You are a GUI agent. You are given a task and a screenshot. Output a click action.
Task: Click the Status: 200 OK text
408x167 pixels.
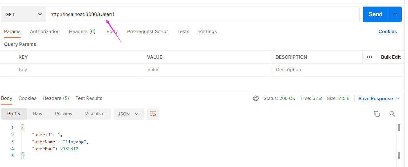(x=279, y=98)
